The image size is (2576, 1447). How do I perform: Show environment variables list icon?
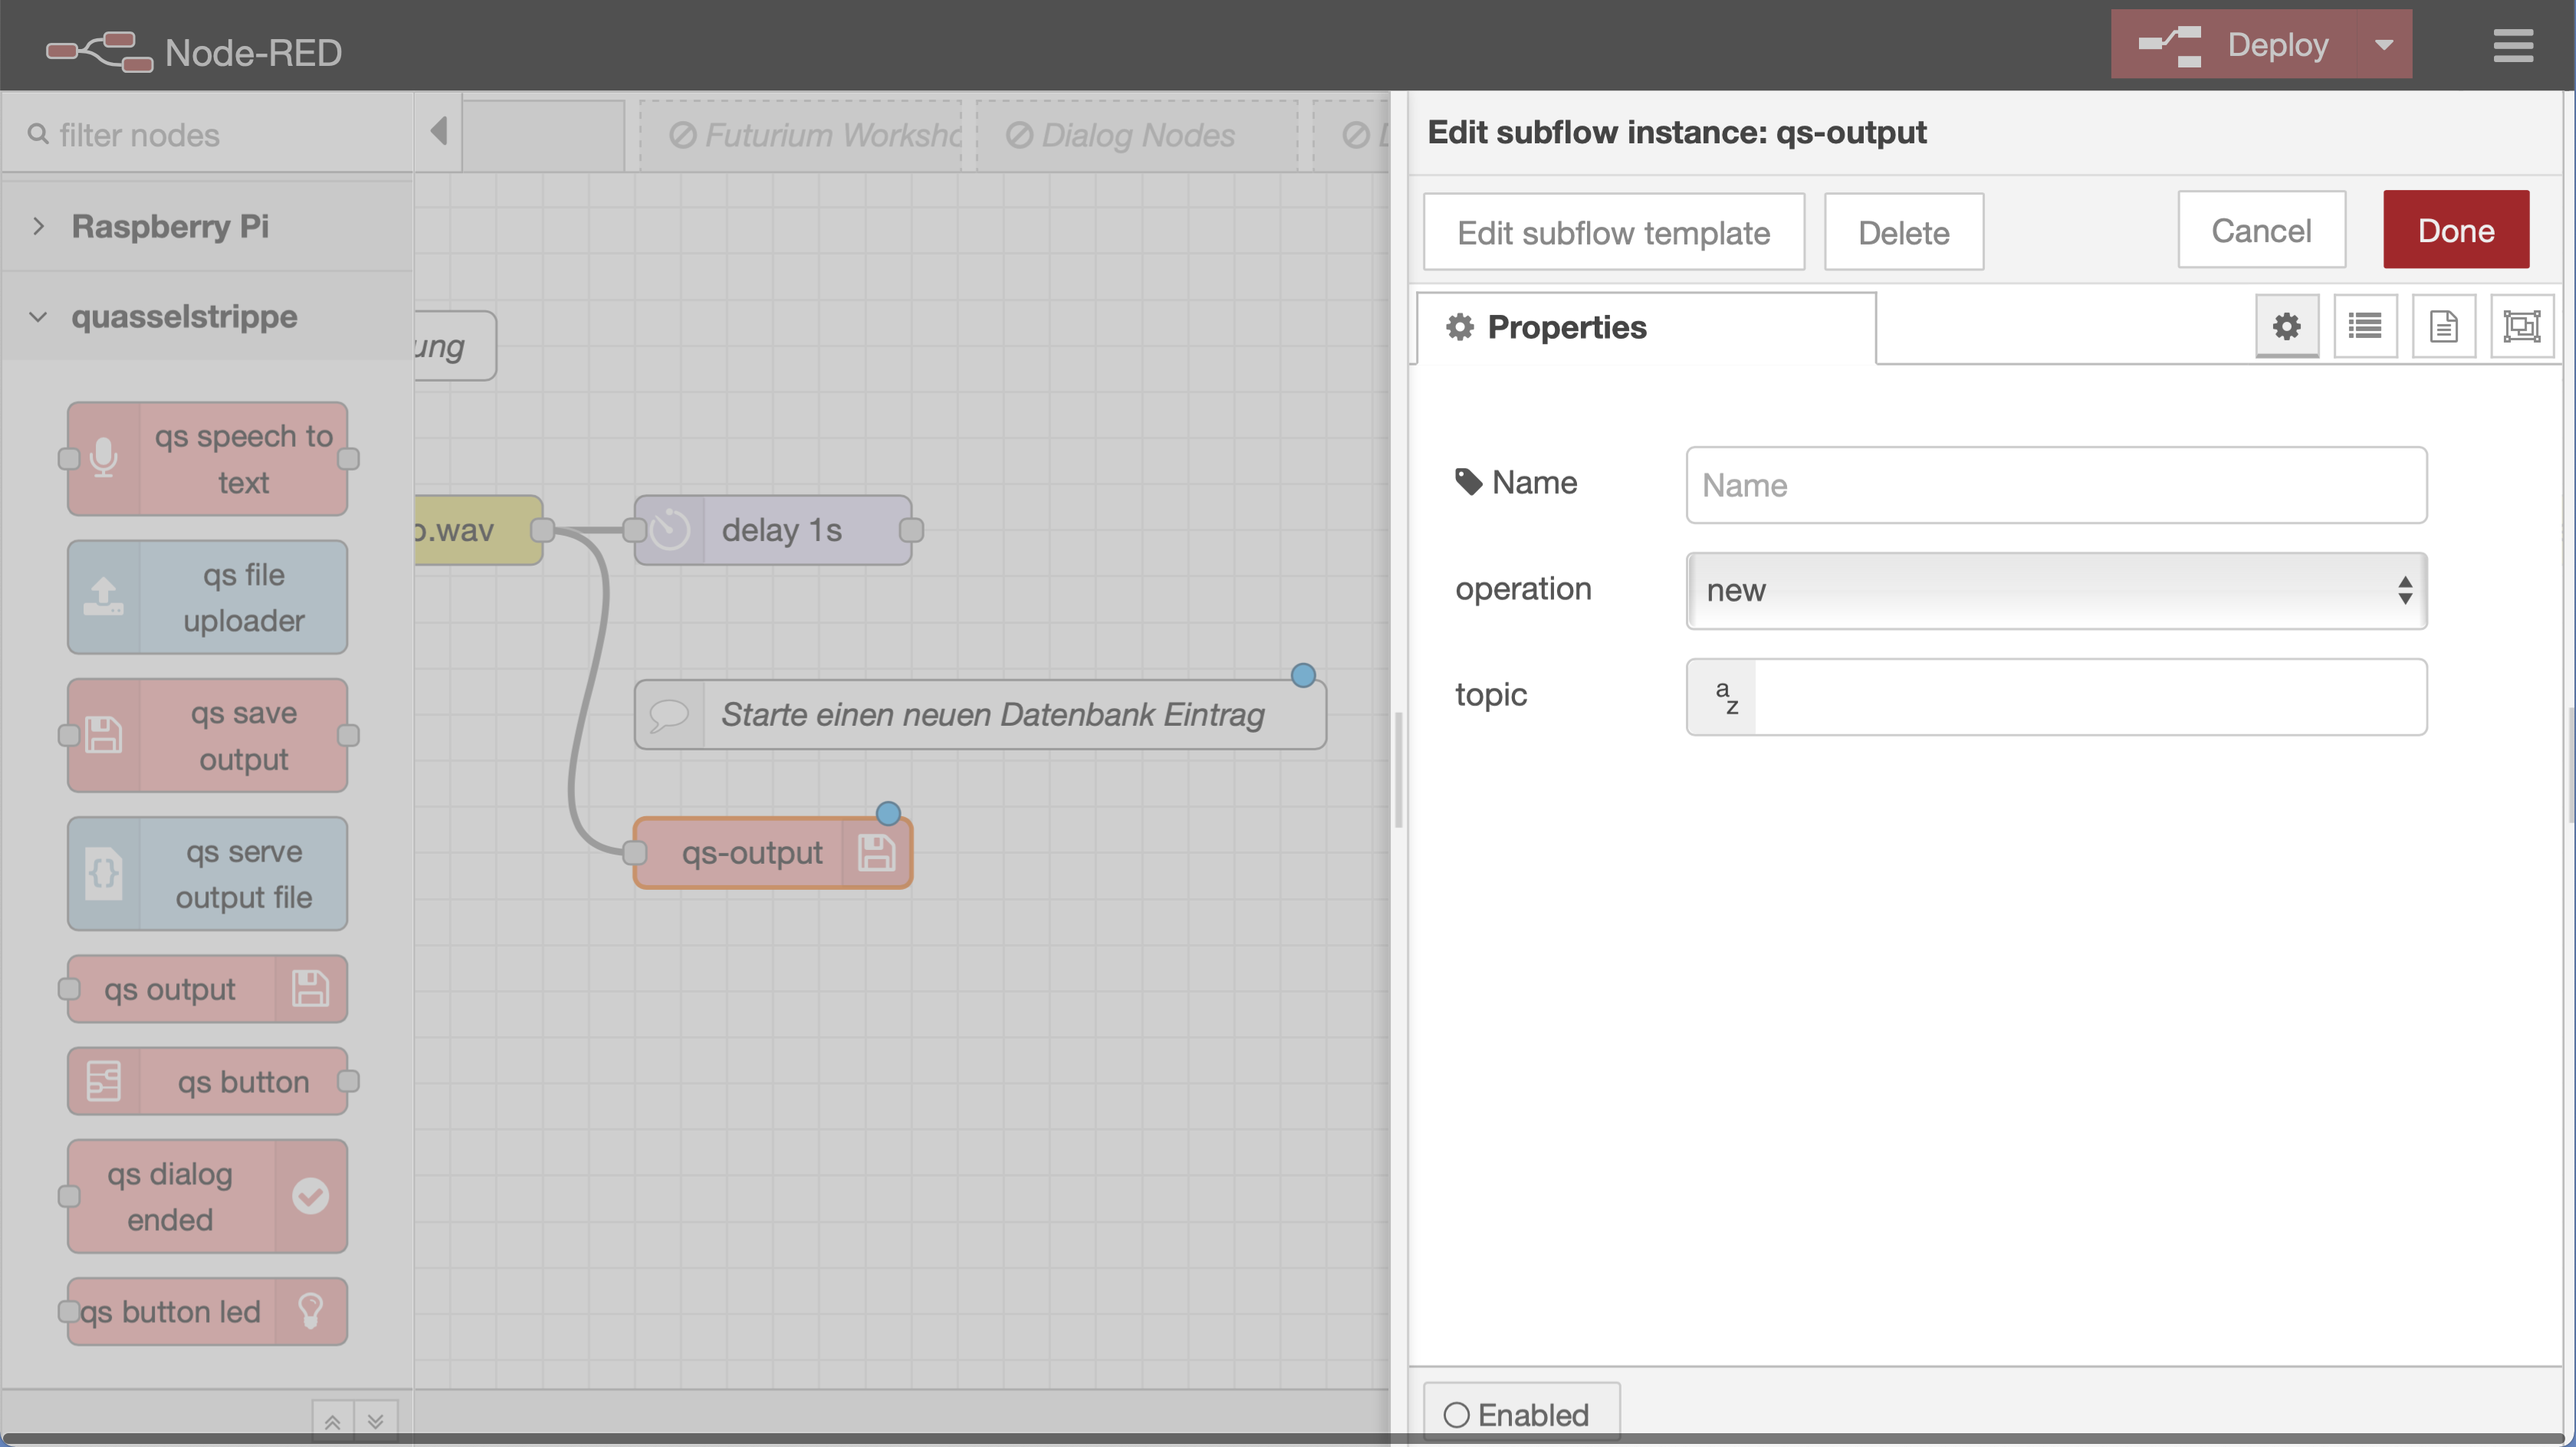coord(2365,326)
